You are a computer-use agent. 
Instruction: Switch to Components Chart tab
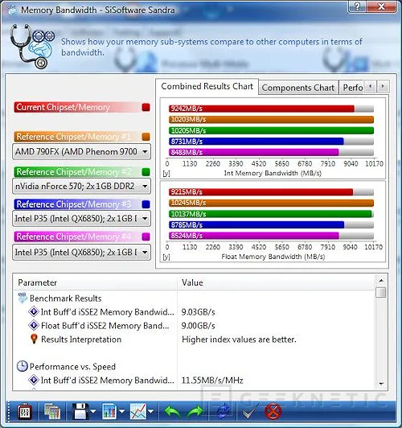point(298,88)
